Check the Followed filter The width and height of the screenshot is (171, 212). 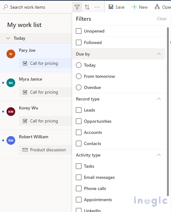click(79, 42)
